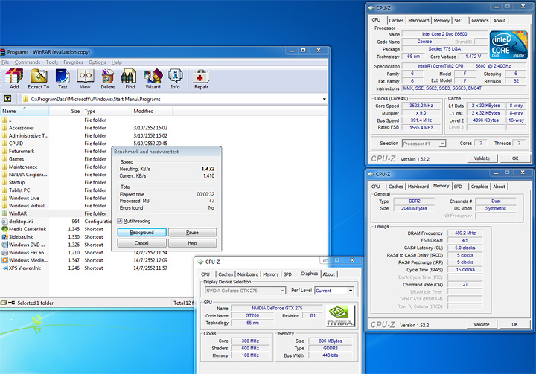This screenshot has width=536, height=374.
Task: Click the Delete toolbar icon
Action: click(x=108, y=79)
